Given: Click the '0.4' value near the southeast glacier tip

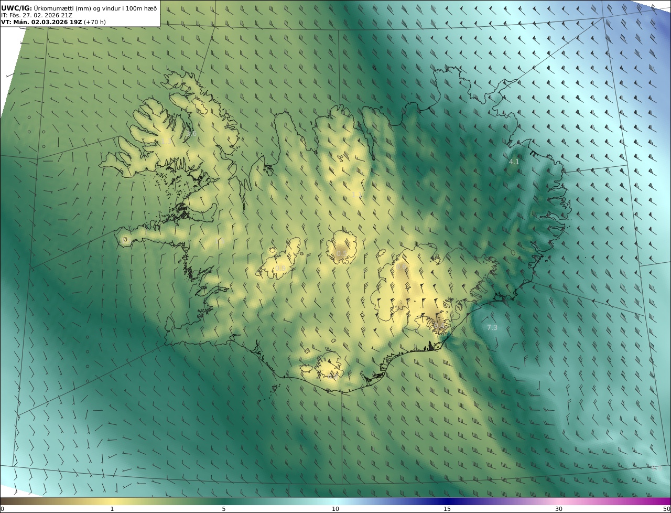Looking at the screenshot, I should pos(439,326).
